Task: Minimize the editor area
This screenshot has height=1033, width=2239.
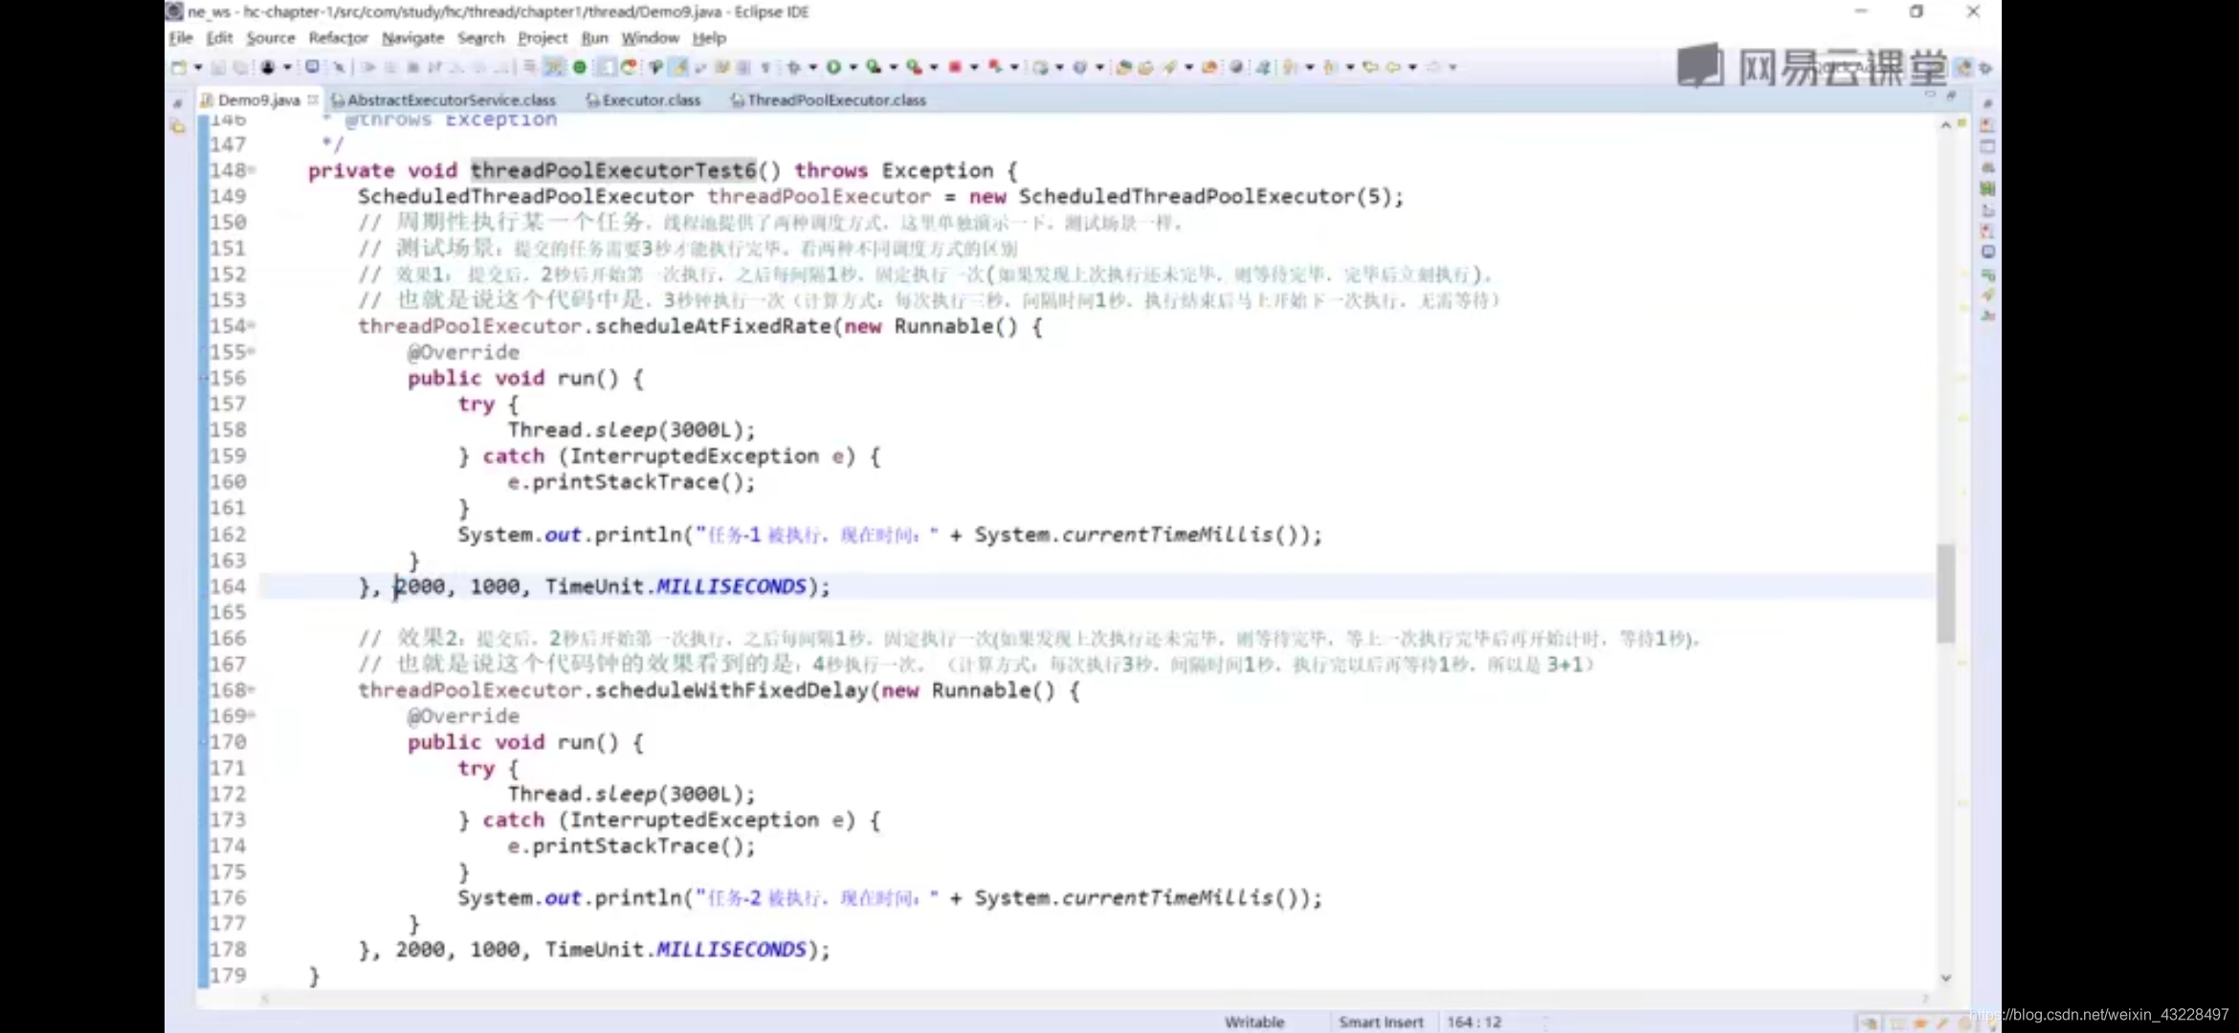Action: [x=1930, y=96]
